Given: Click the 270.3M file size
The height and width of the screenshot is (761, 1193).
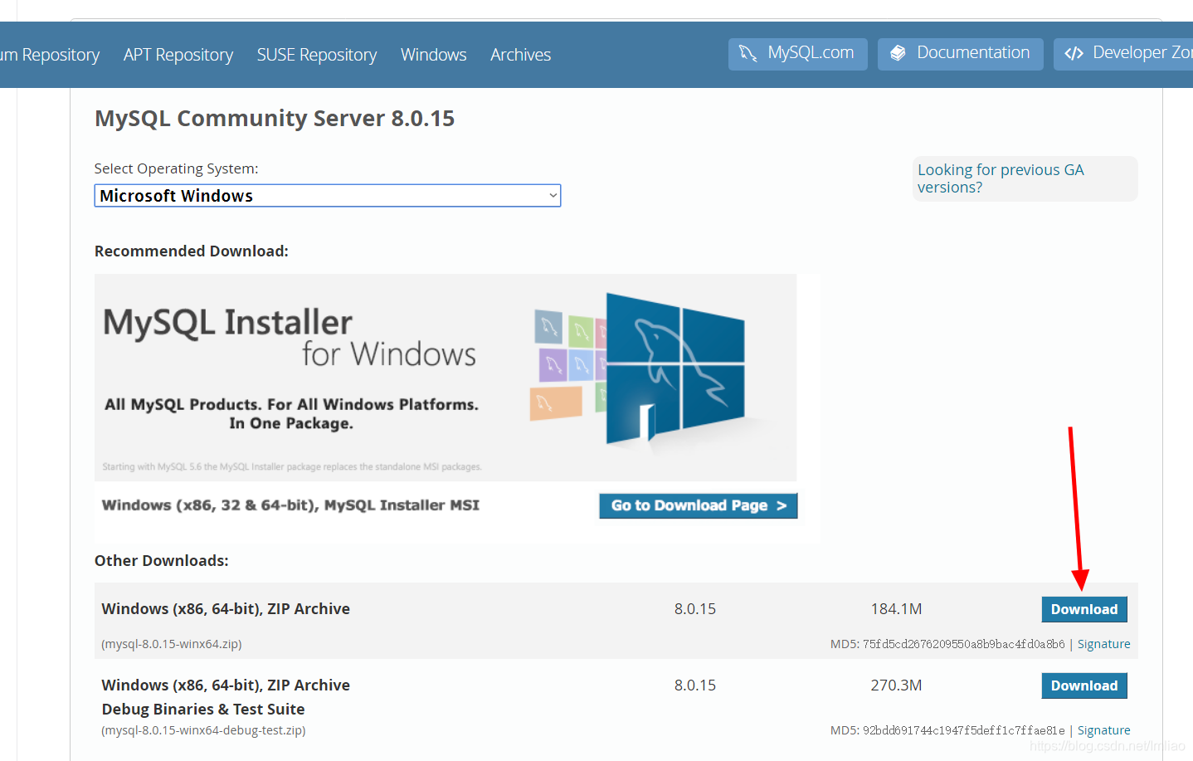Looking at the screenshot, I should coord(896,685).
